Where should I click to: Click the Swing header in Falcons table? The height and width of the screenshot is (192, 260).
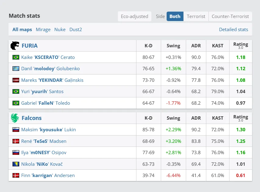pos(173,118)
